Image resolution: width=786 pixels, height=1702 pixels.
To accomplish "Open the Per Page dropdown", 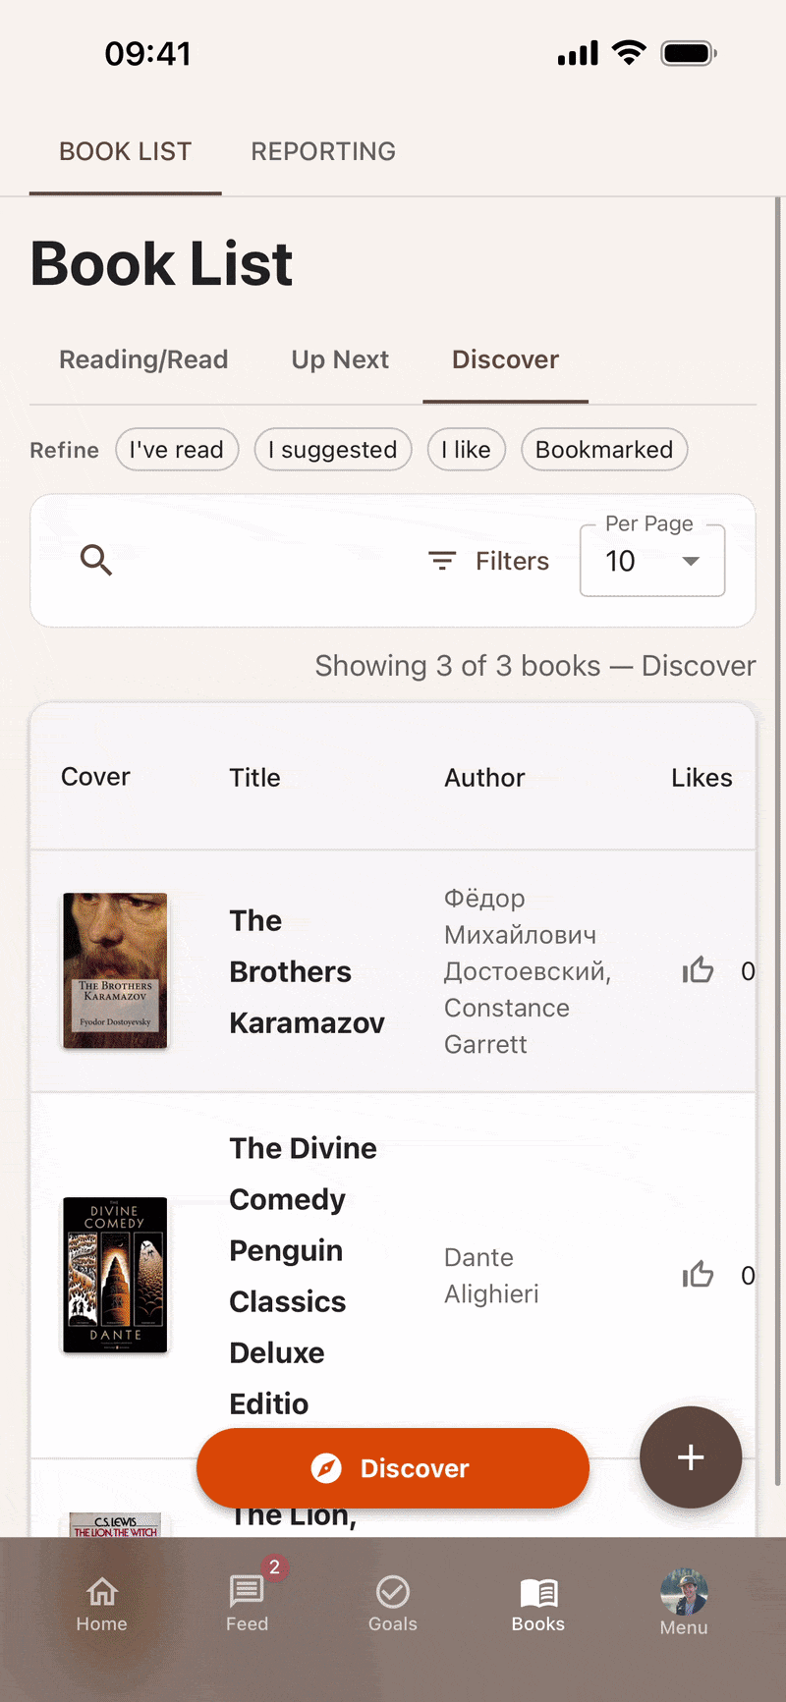I will (652, 561).
